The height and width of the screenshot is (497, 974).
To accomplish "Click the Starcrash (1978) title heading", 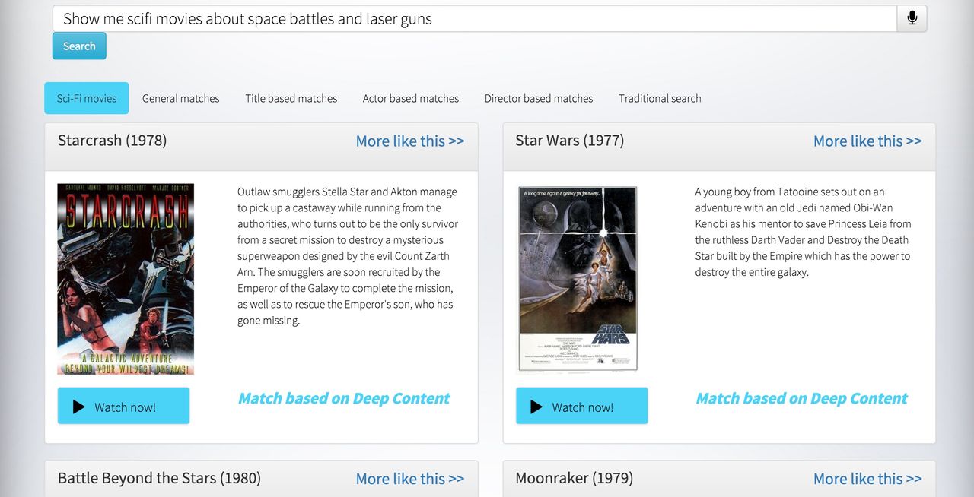I will [112, 141].
